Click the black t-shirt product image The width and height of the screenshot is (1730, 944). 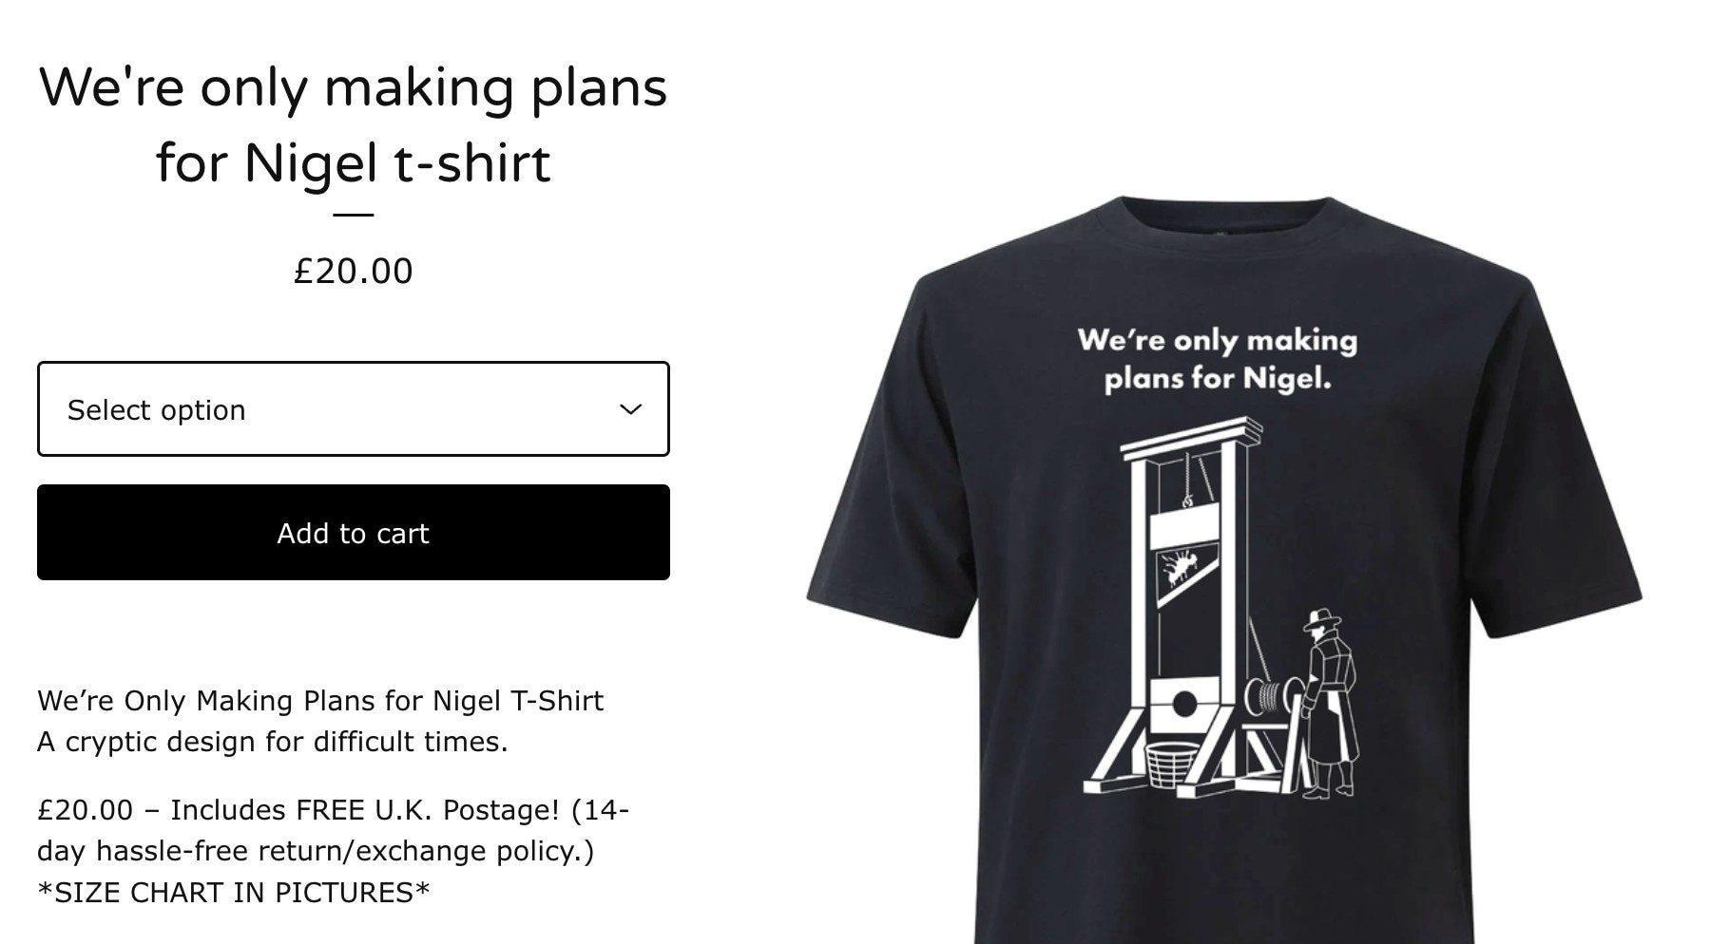click(x=1224, y=570)
